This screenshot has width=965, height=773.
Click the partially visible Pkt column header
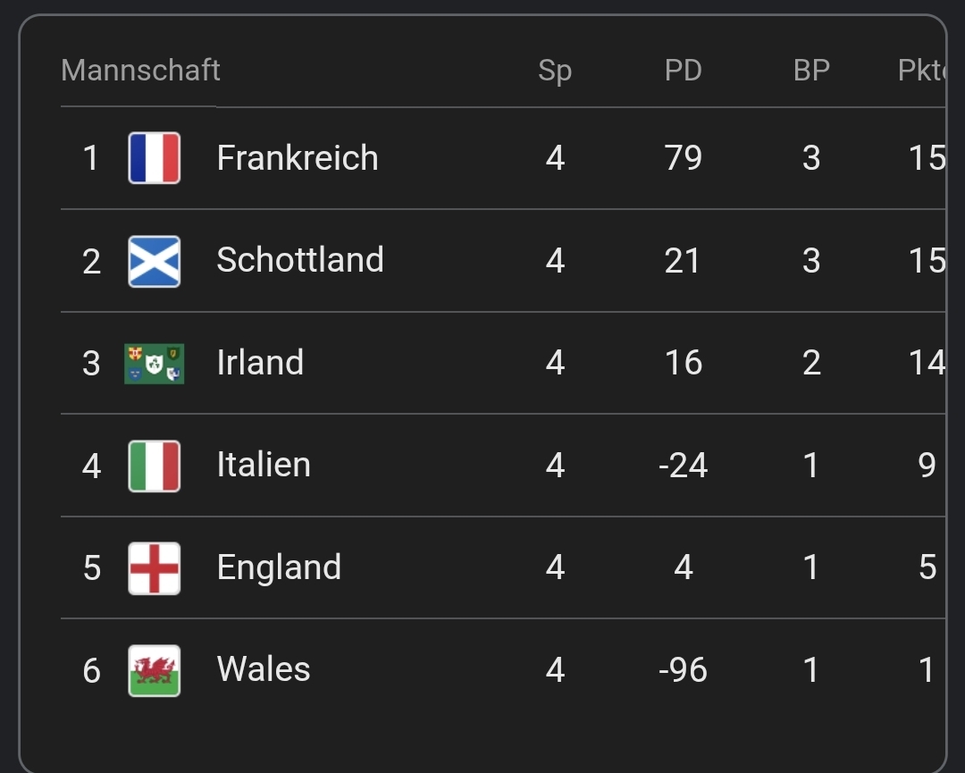921,71
